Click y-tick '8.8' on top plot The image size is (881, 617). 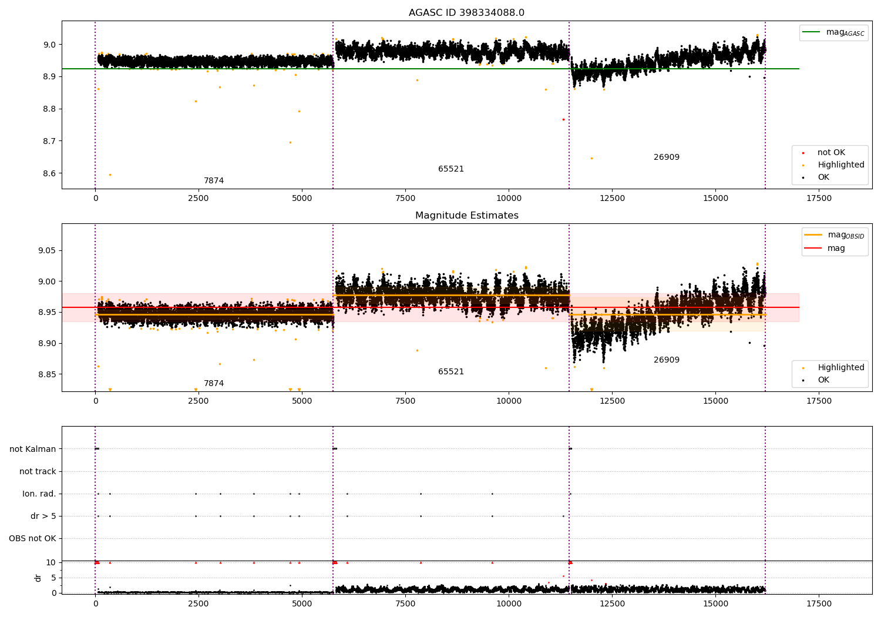49,109
